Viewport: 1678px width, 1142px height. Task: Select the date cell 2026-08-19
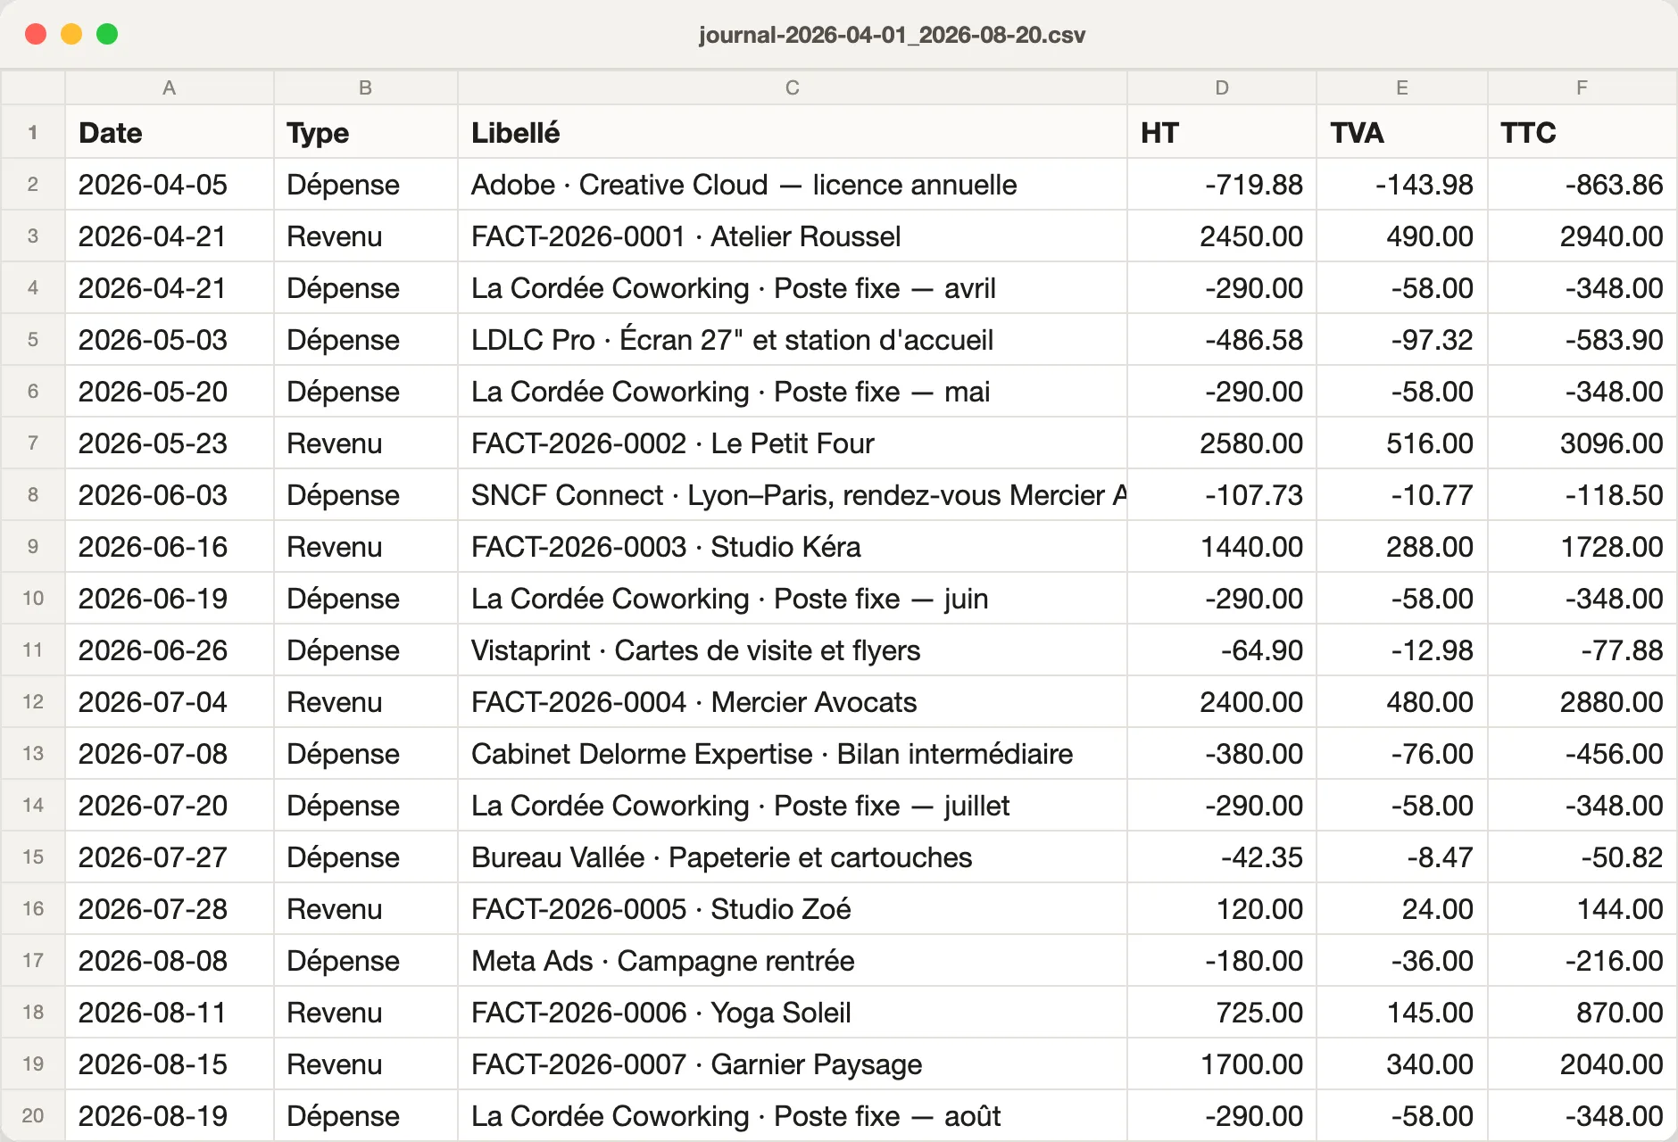pyautogui.click(x=170, y=1116)
